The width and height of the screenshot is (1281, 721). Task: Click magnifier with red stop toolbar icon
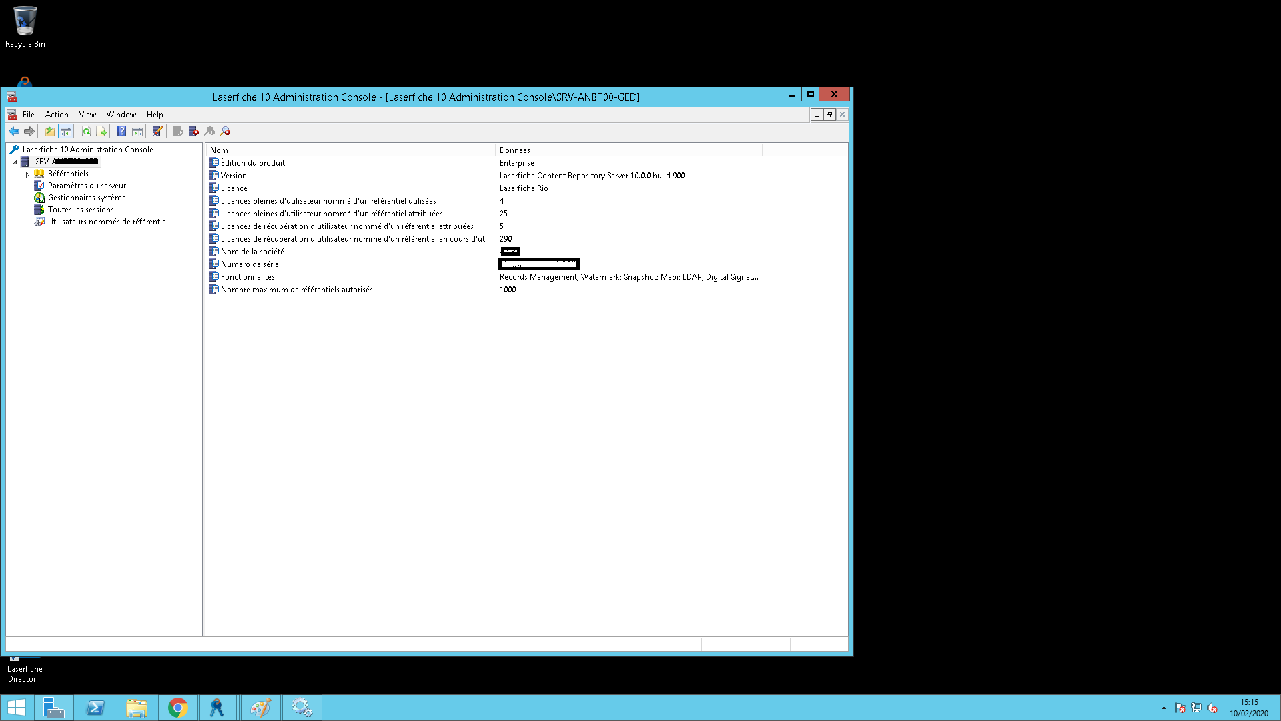226,132
